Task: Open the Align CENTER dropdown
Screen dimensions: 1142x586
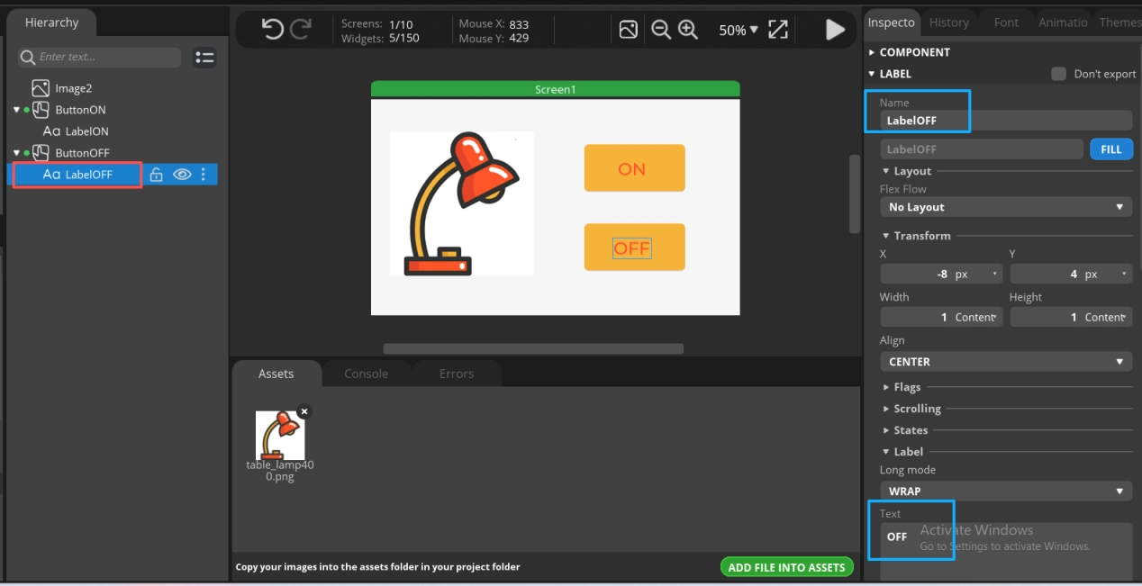Action: pos(1005,362)
